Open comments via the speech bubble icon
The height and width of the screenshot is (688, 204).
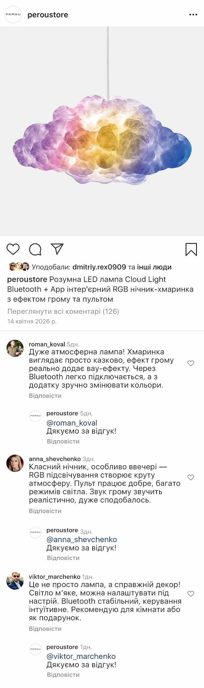point(35,249)
